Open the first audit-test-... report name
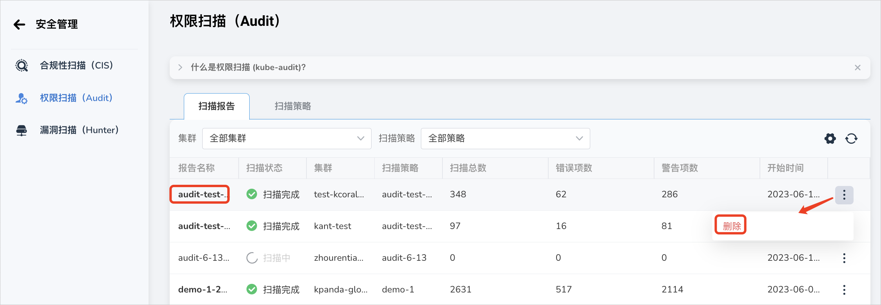881x305 pixels. pos(203,194)
